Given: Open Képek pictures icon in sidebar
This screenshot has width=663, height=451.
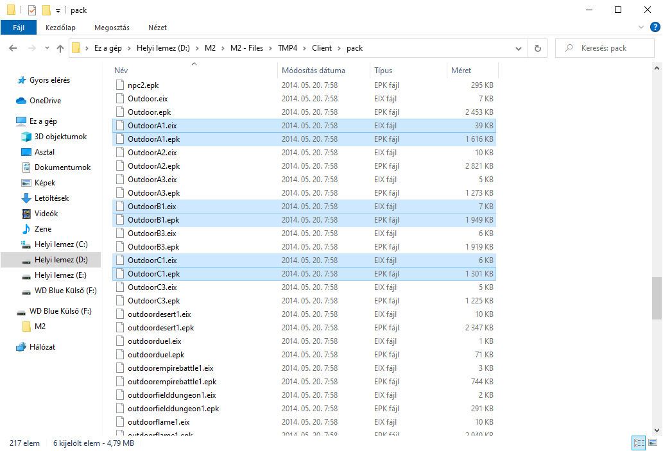Looking at the screenshot, I should pos(26,183).
